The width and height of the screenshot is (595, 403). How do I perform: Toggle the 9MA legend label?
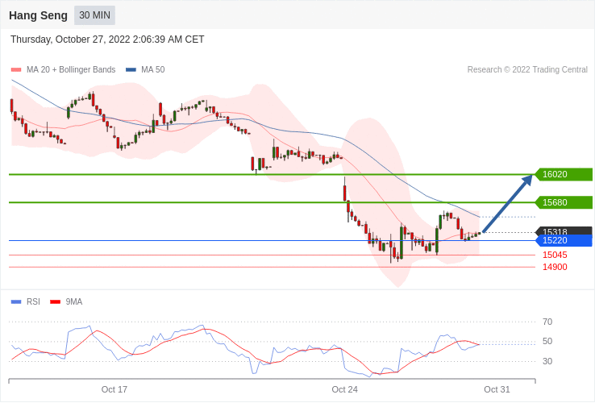tap(74, 302)
